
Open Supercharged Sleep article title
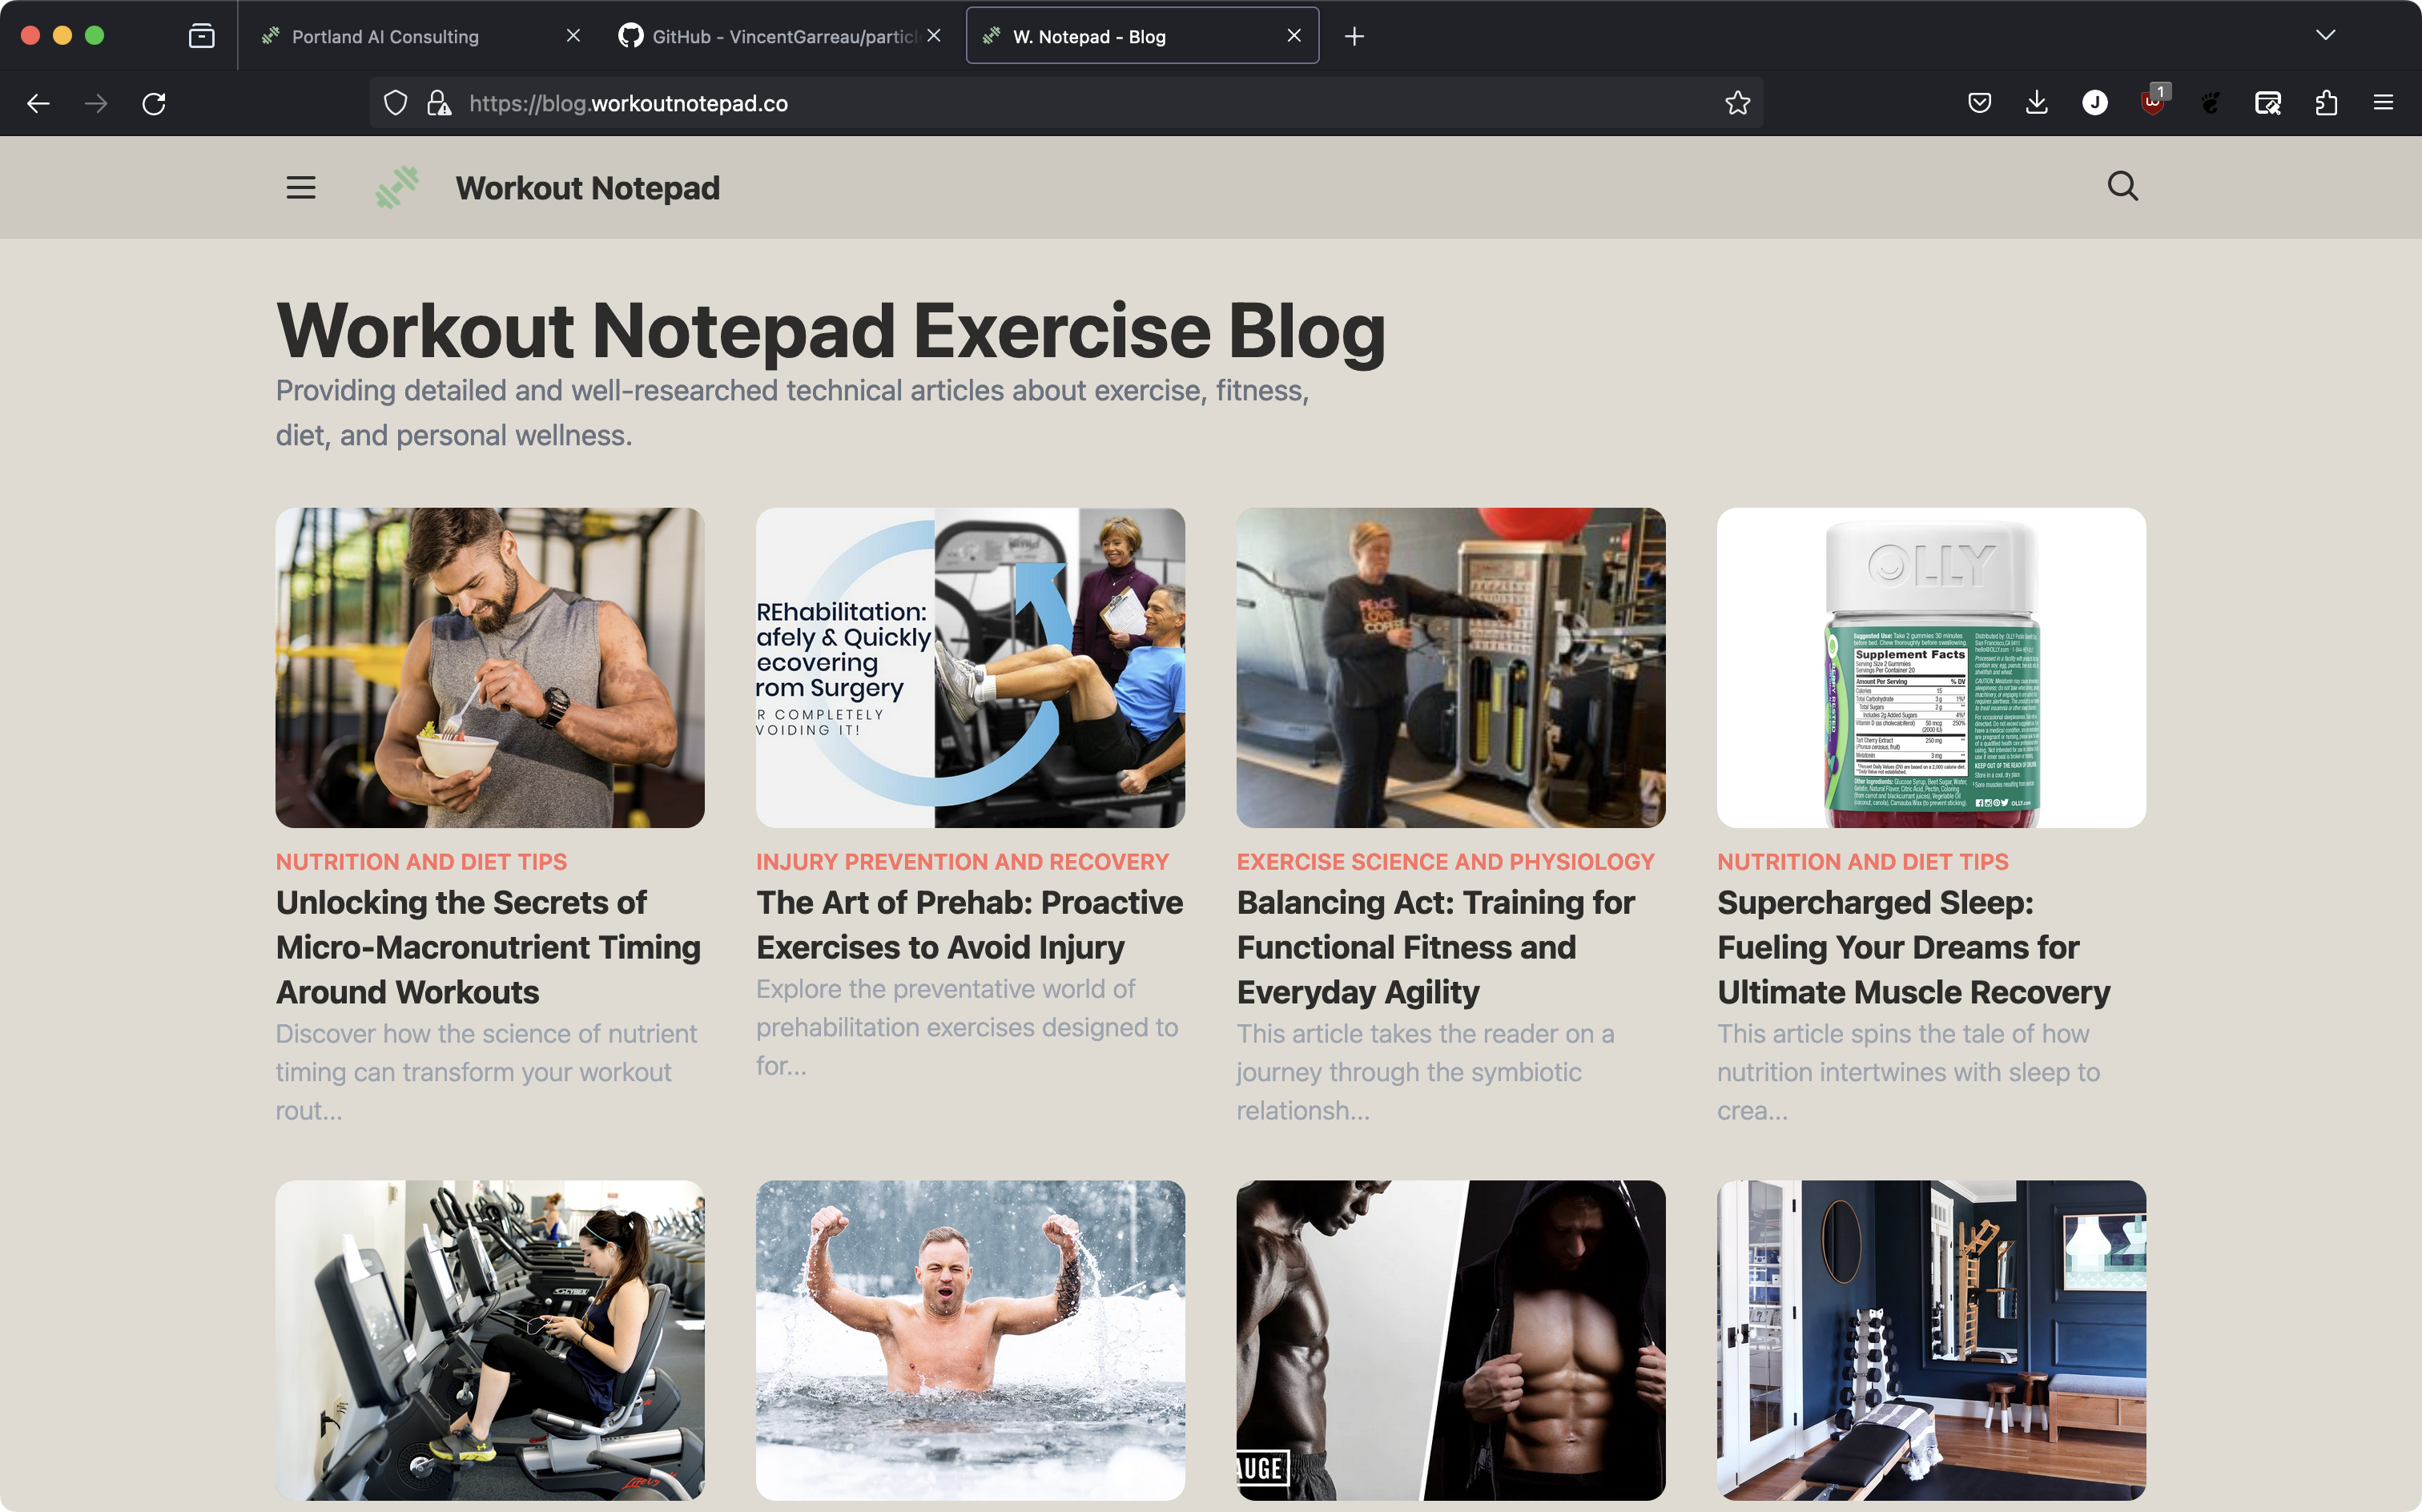coord(1913,946)
